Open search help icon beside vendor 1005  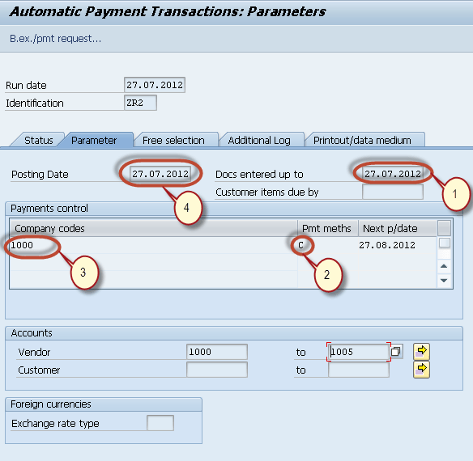396,352
